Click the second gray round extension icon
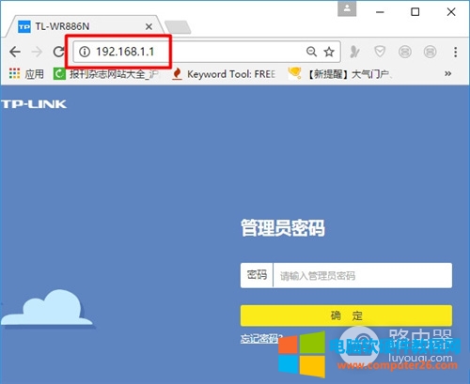Viewport: 470px width, 384px height. pyautogui.click(x=430, y=52)
